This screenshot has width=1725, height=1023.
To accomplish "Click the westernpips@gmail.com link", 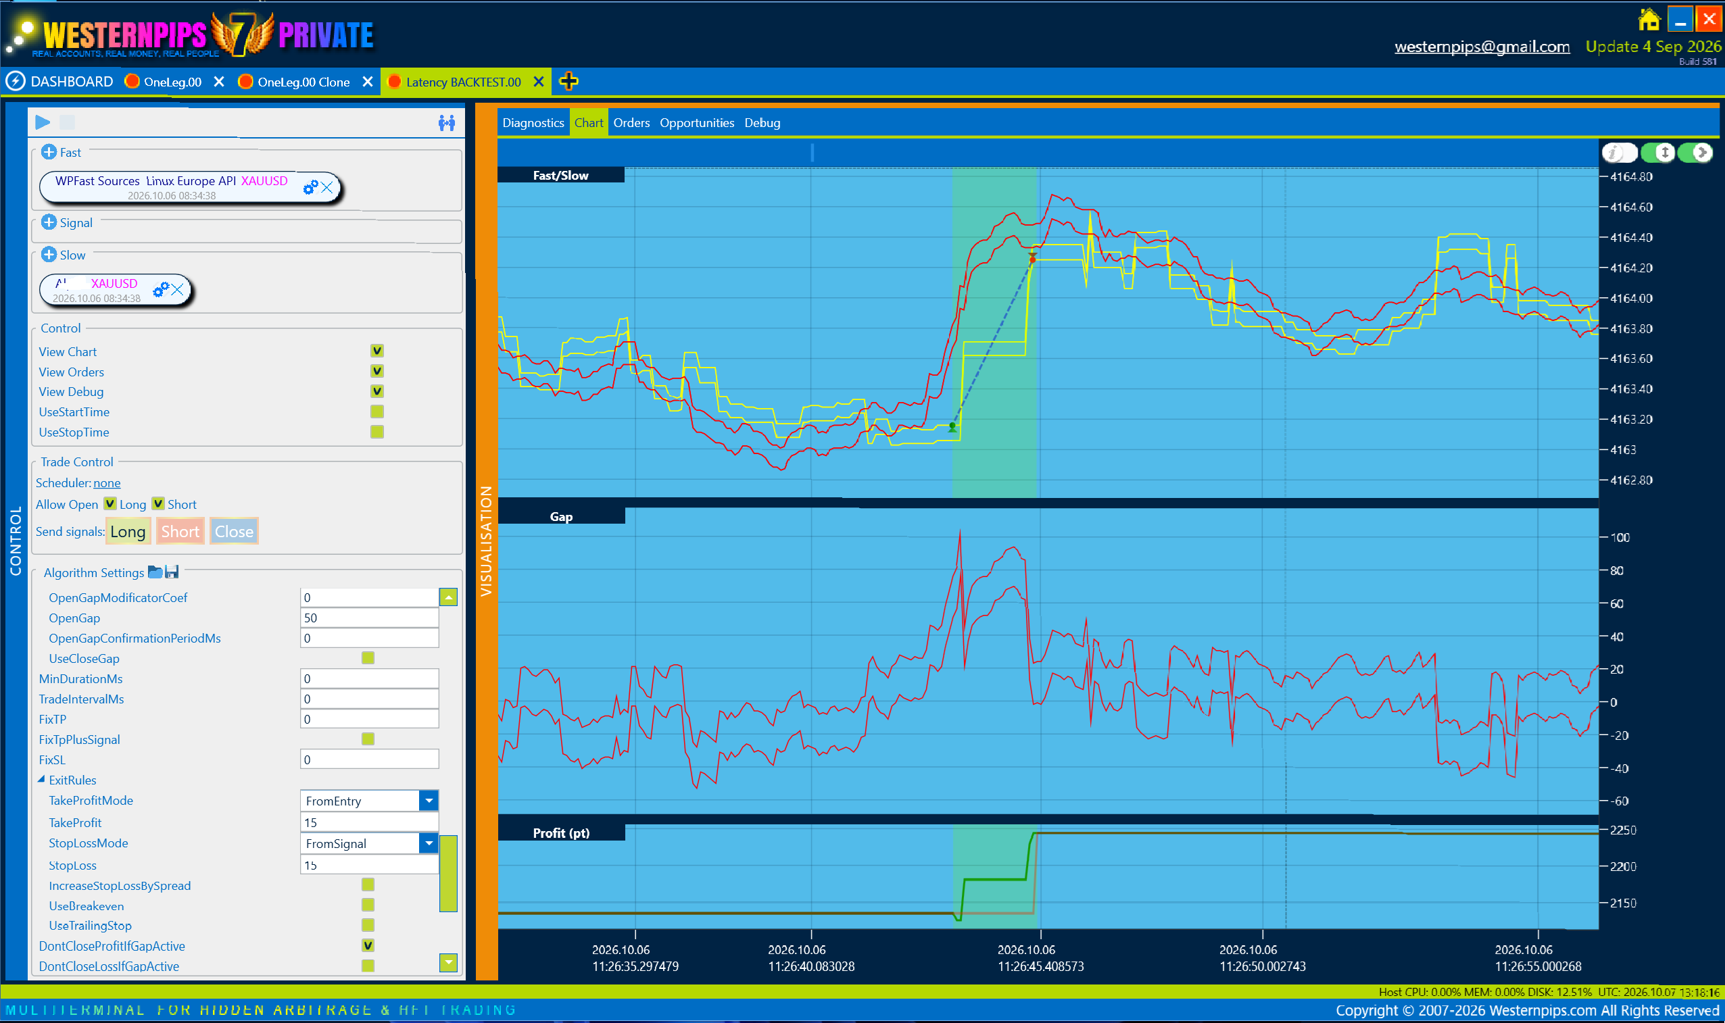I will 1482,47.
